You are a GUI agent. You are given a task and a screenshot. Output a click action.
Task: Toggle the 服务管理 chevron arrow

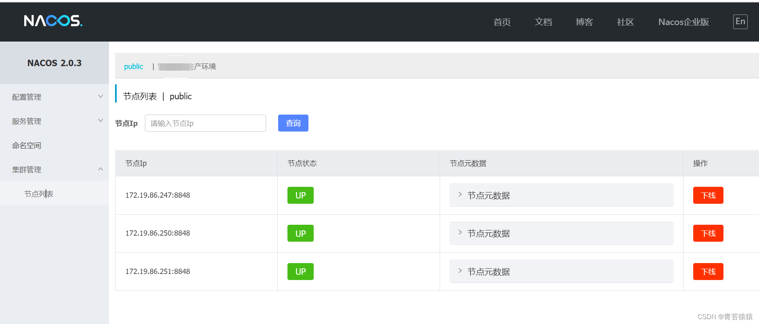point(101,121)
